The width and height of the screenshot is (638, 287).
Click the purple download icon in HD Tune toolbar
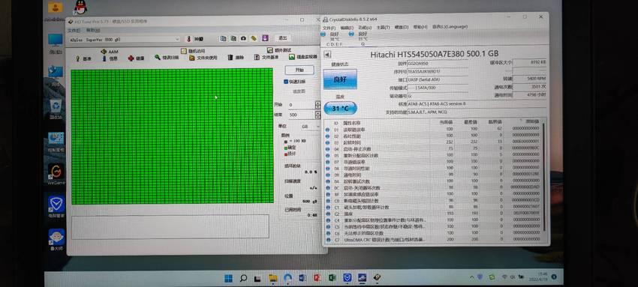pos(265,38)
